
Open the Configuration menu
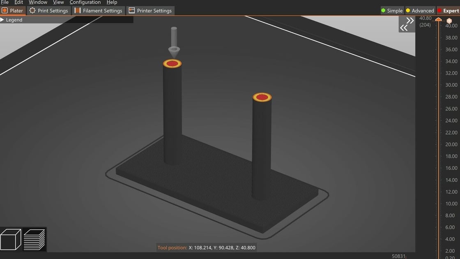[85, 2]
